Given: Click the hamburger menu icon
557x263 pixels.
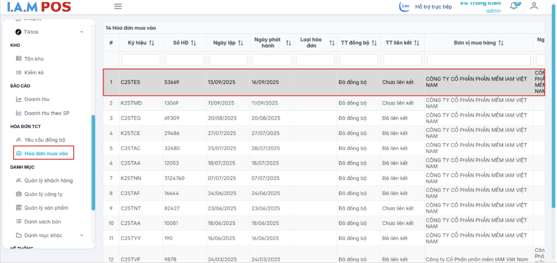Looking at the screenshot, I should coord(118,6).
